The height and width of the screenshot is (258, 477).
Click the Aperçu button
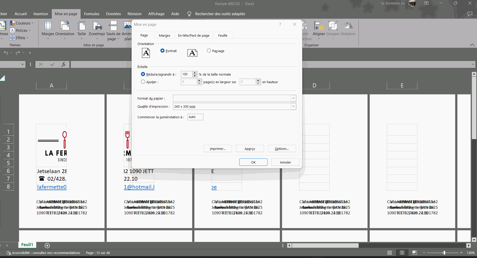250,149
